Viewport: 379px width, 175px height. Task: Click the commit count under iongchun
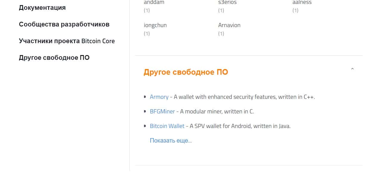tap(147, 34)
